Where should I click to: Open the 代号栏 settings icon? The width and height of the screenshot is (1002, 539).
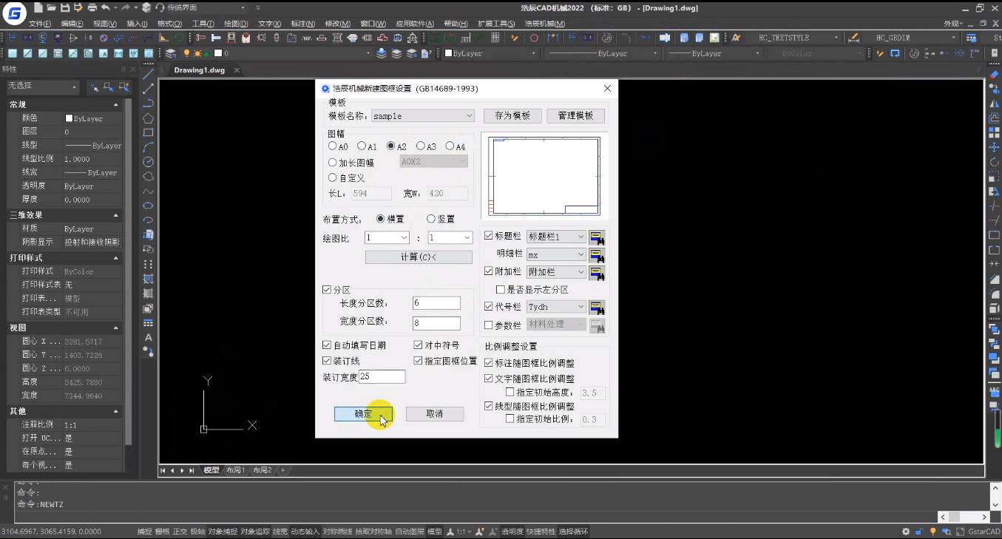598,307
